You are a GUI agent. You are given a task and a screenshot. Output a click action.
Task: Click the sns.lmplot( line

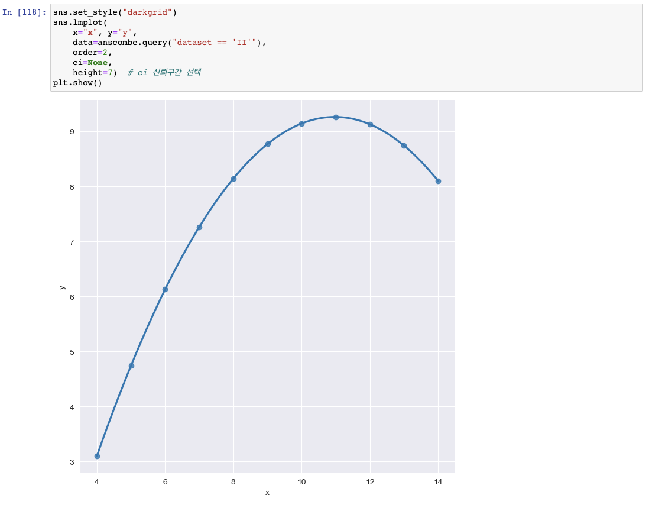click(x=80, y=22)
